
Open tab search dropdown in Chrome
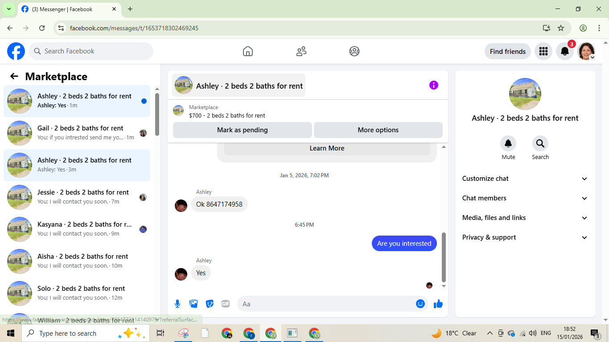click(8, 9)
